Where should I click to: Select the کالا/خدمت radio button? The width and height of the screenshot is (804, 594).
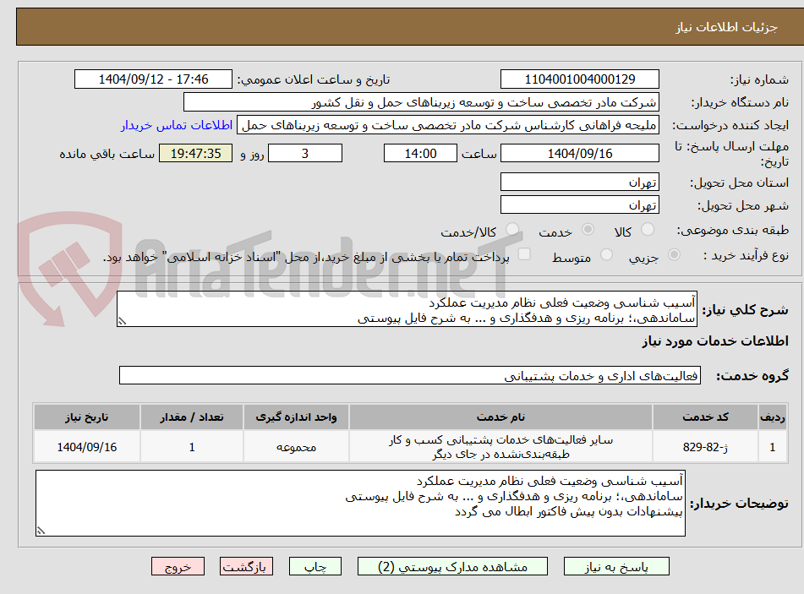[x=511, y=230]
